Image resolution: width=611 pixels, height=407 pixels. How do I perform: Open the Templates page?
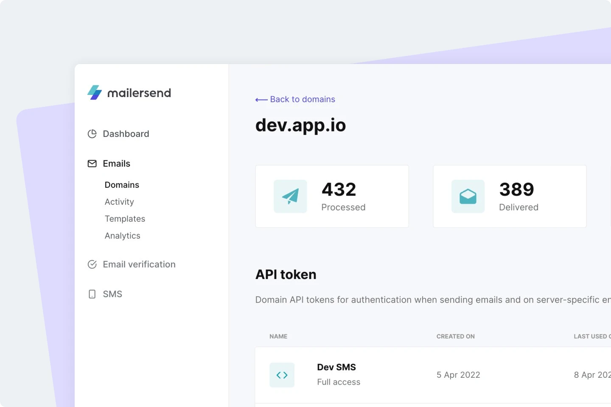125,219
